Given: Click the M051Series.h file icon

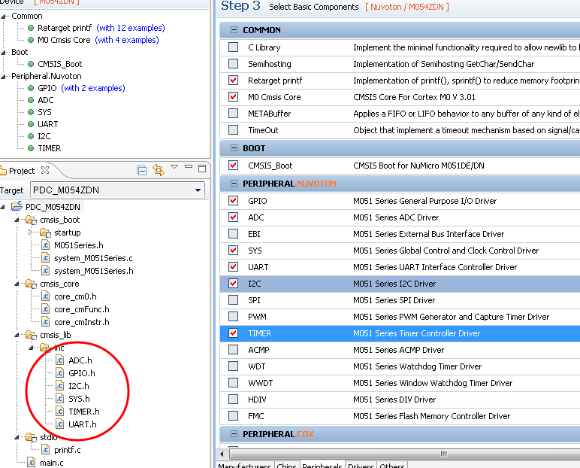Looking at the screenshot, I should [x=46, y=245].
